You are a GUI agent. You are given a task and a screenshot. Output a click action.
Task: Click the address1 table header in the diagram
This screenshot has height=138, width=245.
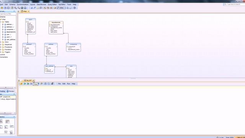click(x=29, y=44)
